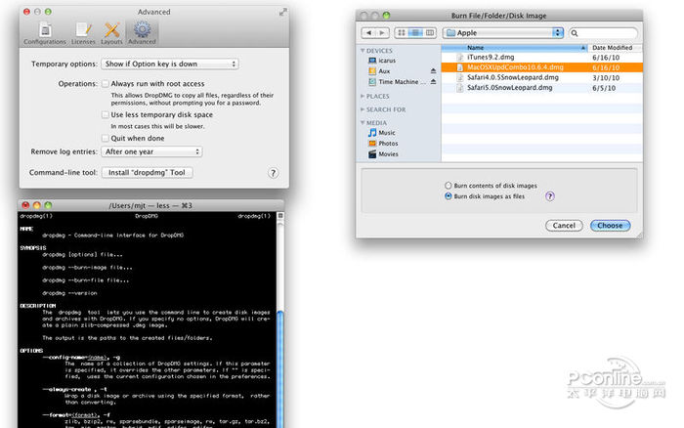
Task: Open the Remove log entries dropdown
Action: 151,151
